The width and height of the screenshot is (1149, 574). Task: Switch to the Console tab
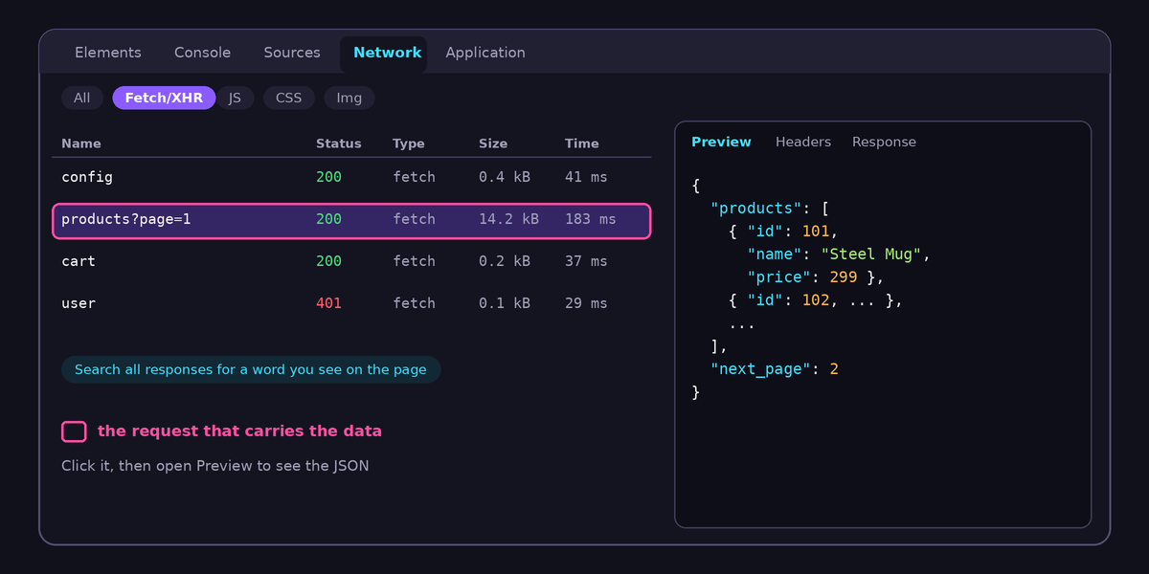202,53
